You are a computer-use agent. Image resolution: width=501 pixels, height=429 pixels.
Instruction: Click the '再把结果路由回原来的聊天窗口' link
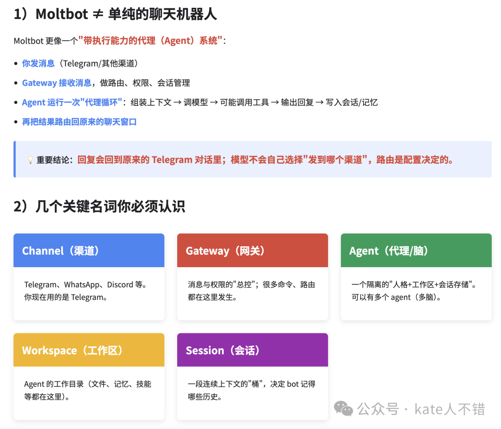79,122
